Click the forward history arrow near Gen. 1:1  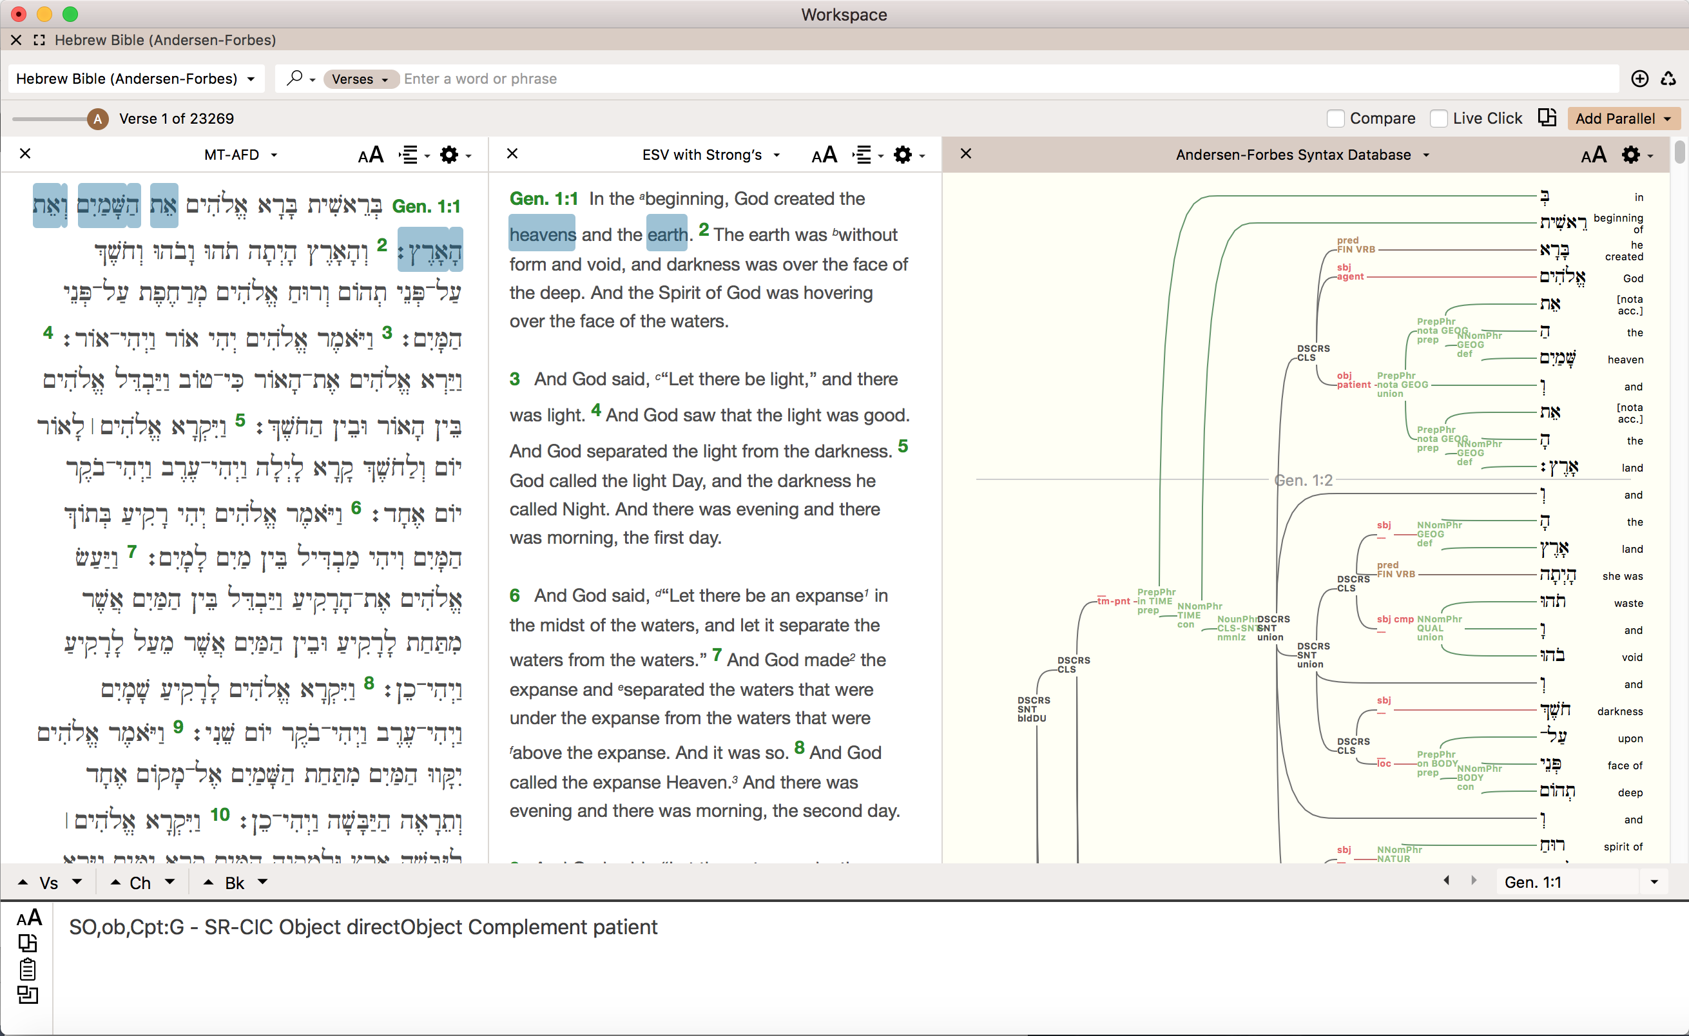1474,881
